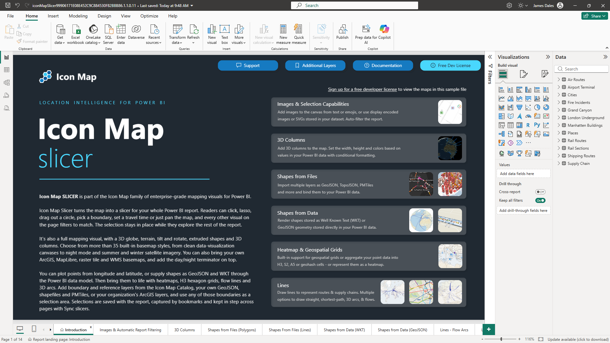This screenshot has height=343, width=610.
Task: Expand the Air Routes table
Action: click(x=559, y=79)
